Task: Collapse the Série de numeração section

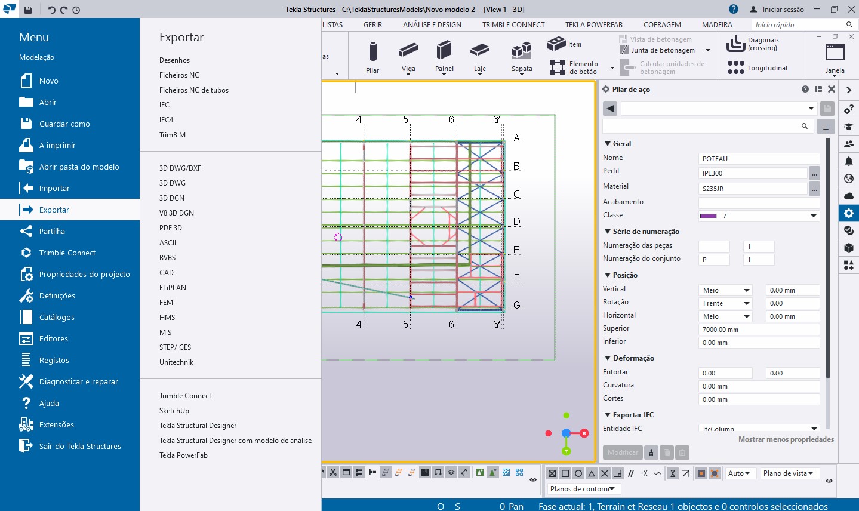Action: tap(608, 232)
